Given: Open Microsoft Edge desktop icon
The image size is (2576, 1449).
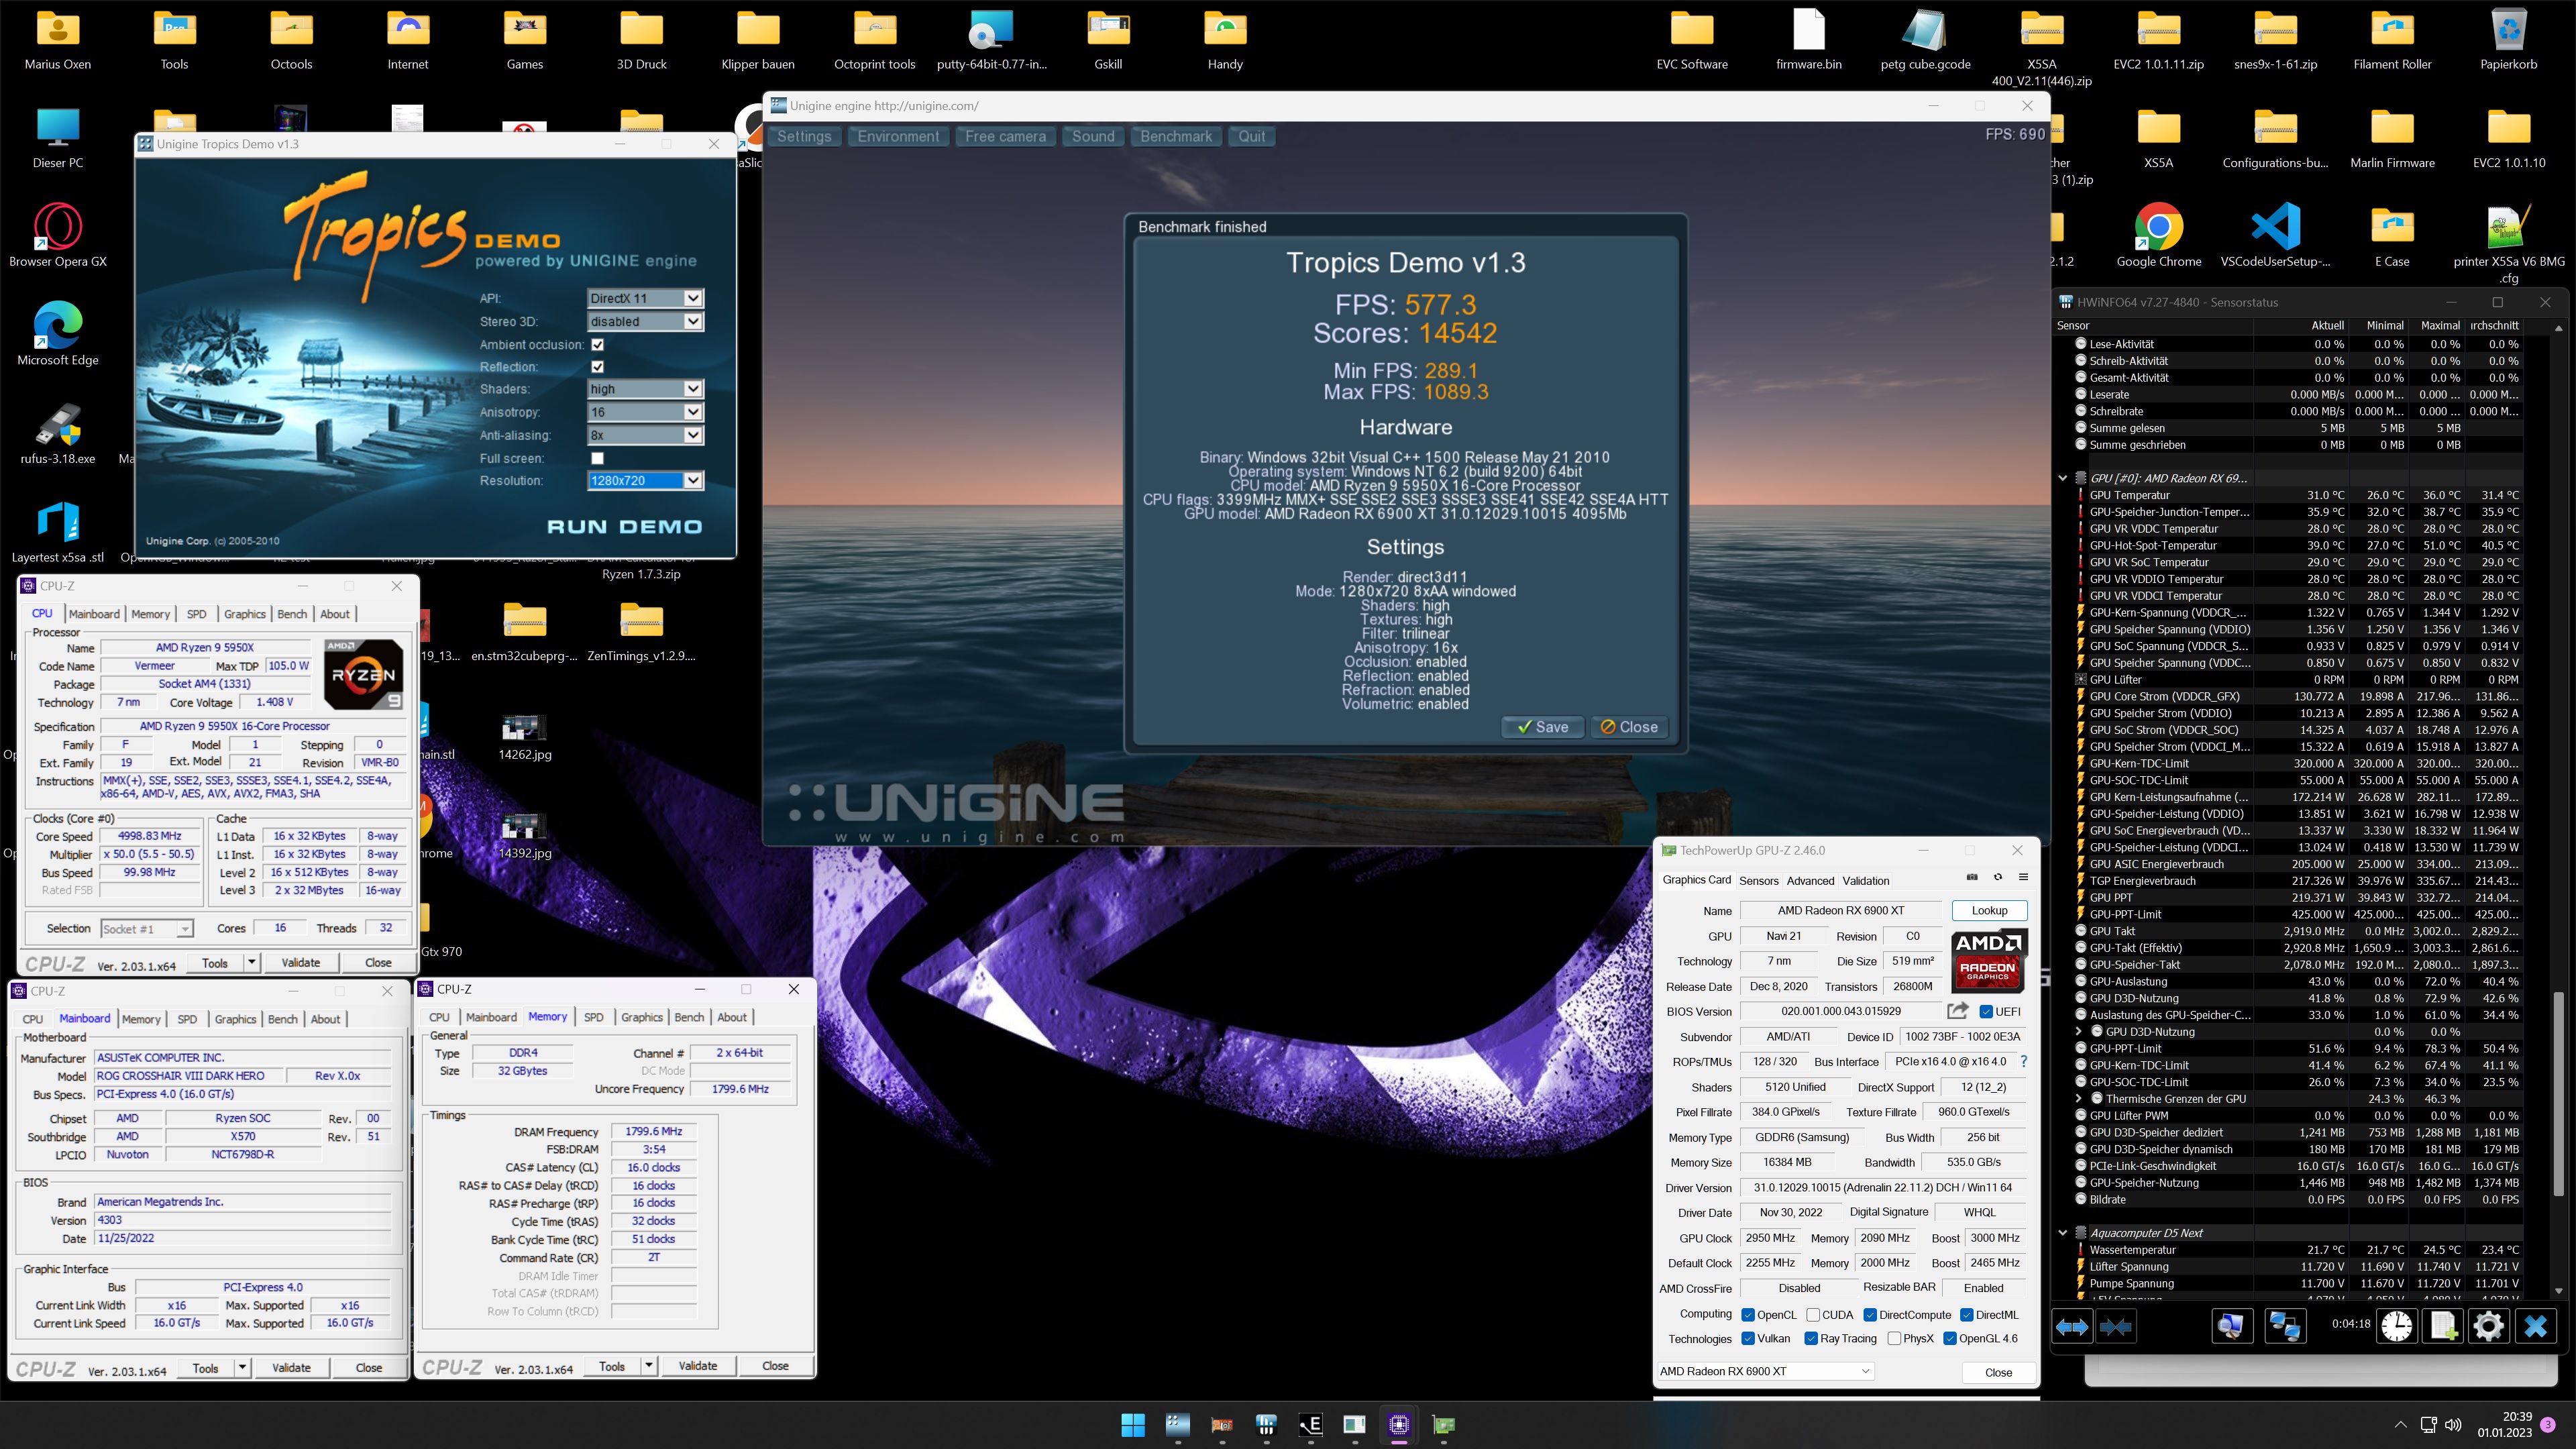Looking at the screenshot, I should (58, 334).
